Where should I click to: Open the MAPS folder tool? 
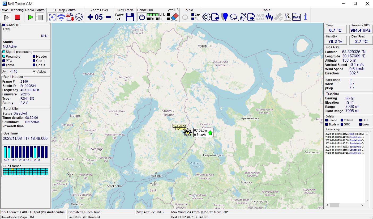tap(296, 17)
